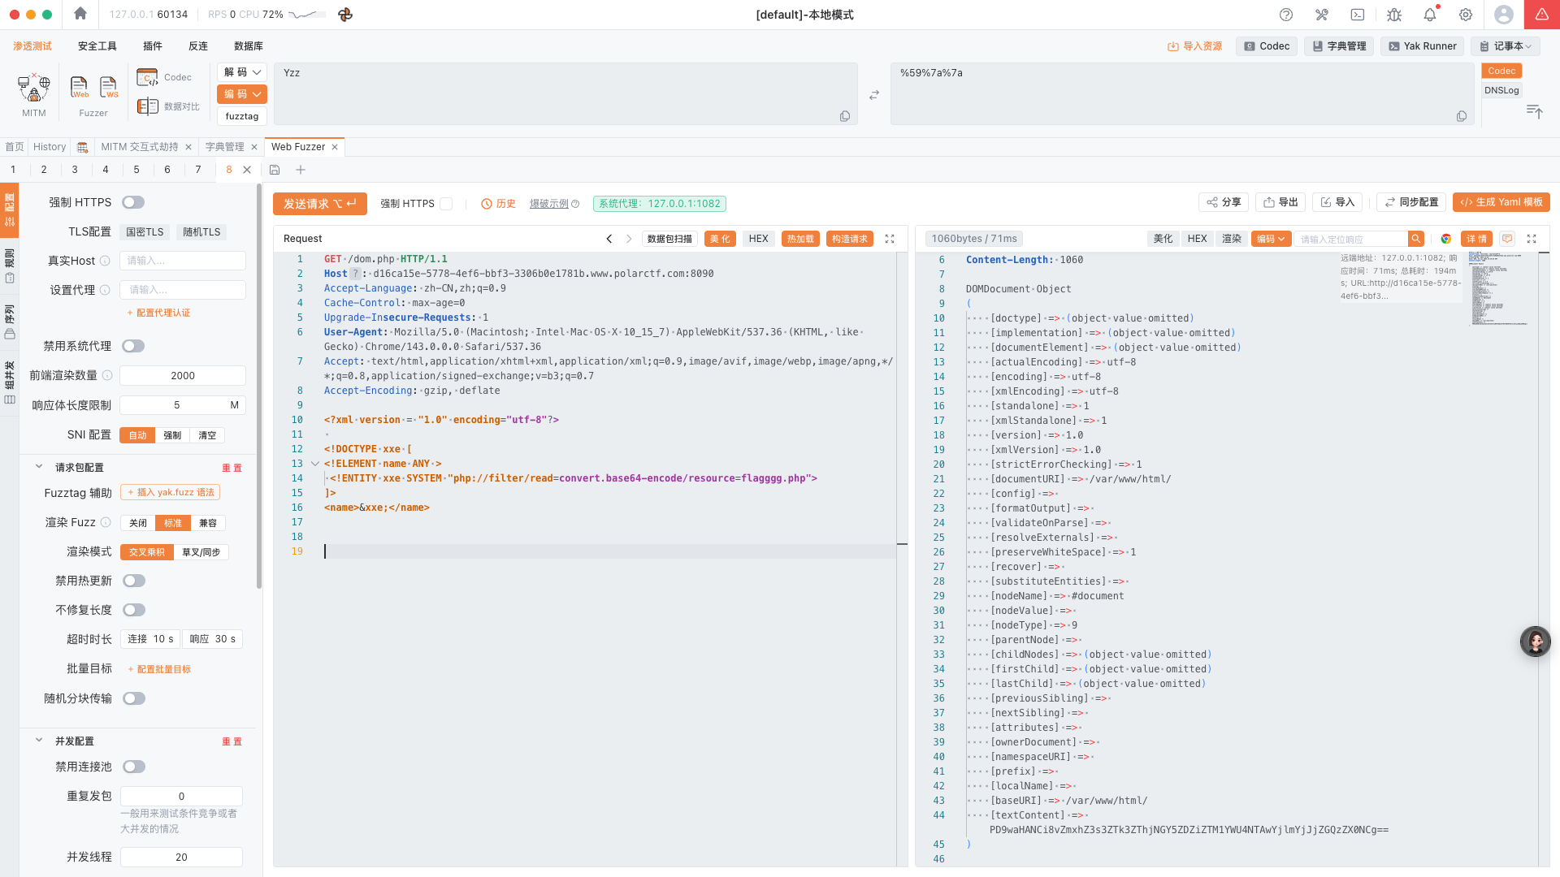Go to the home icon

80,14
